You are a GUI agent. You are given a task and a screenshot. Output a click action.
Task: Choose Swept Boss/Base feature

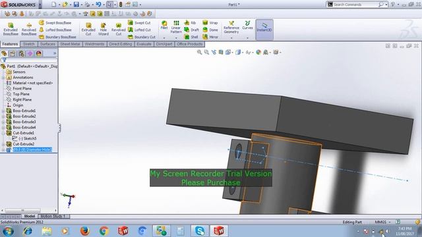(x=55, y=23)
